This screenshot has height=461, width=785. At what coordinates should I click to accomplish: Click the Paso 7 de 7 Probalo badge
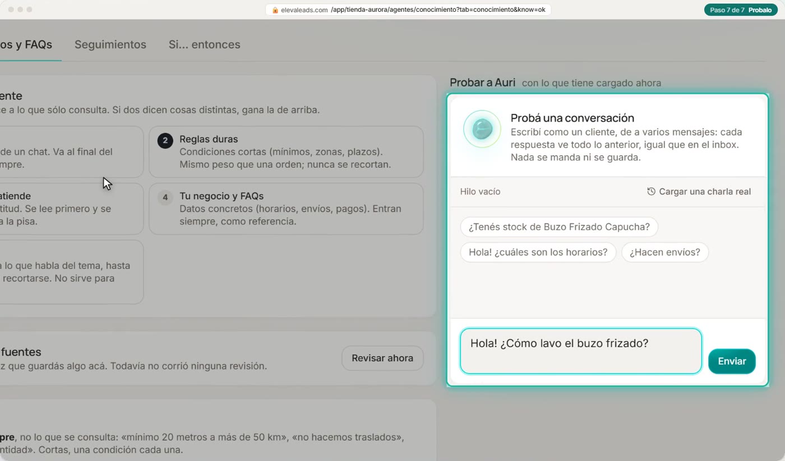[741, 10]
